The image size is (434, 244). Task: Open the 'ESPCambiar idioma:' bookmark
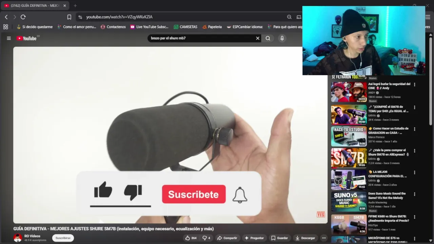245,27
